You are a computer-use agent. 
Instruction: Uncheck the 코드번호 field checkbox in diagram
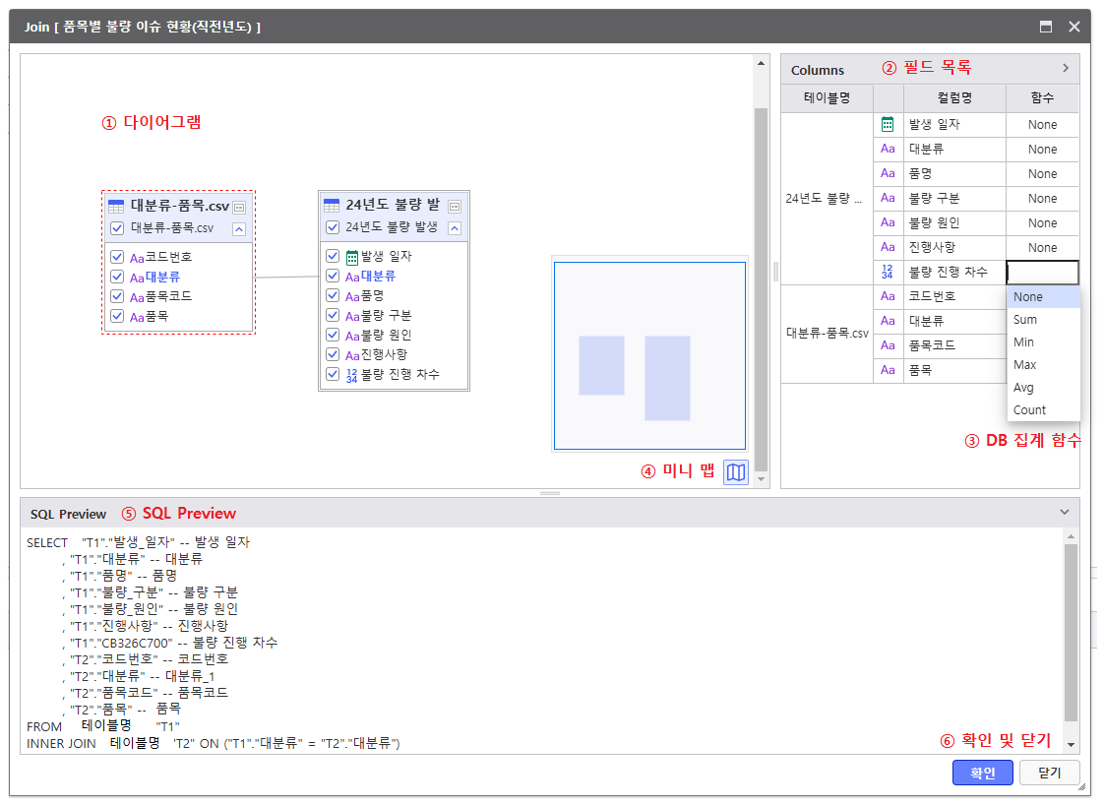click(117, 257)
